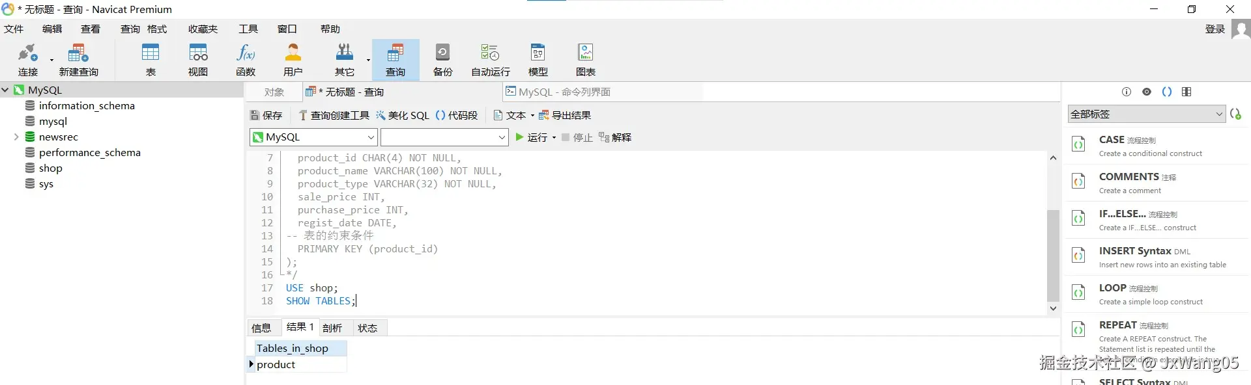
Task: Switch to the 对象 tab
Action: 274,92
